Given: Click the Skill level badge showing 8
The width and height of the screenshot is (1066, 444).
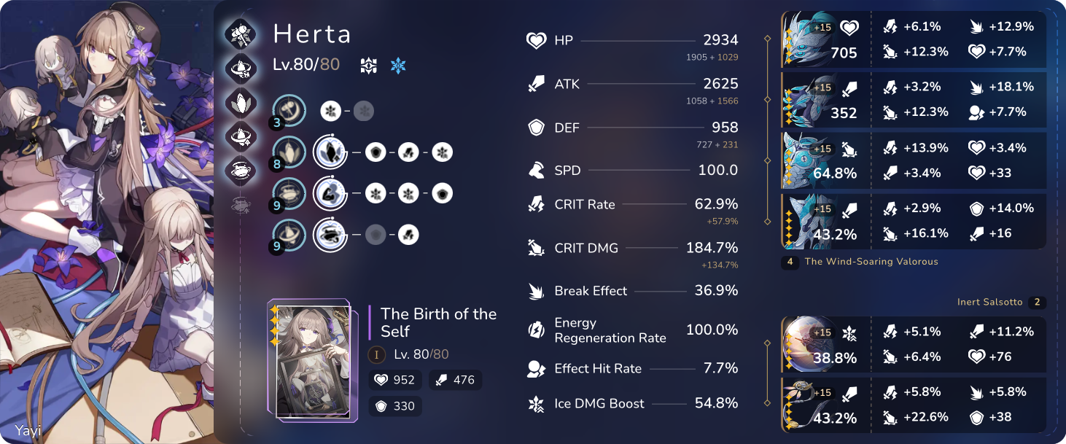Looking at the screenshot, I should coord(276,163).
